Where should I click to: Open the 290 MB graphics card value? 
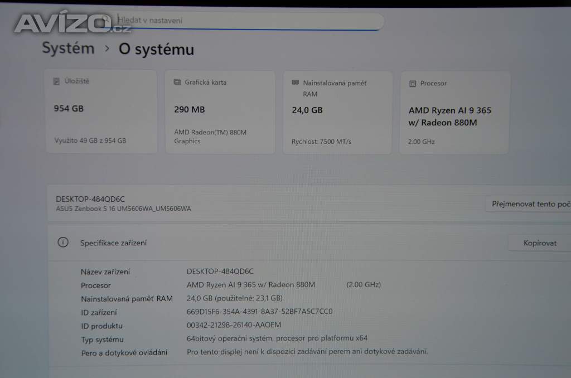189,109
